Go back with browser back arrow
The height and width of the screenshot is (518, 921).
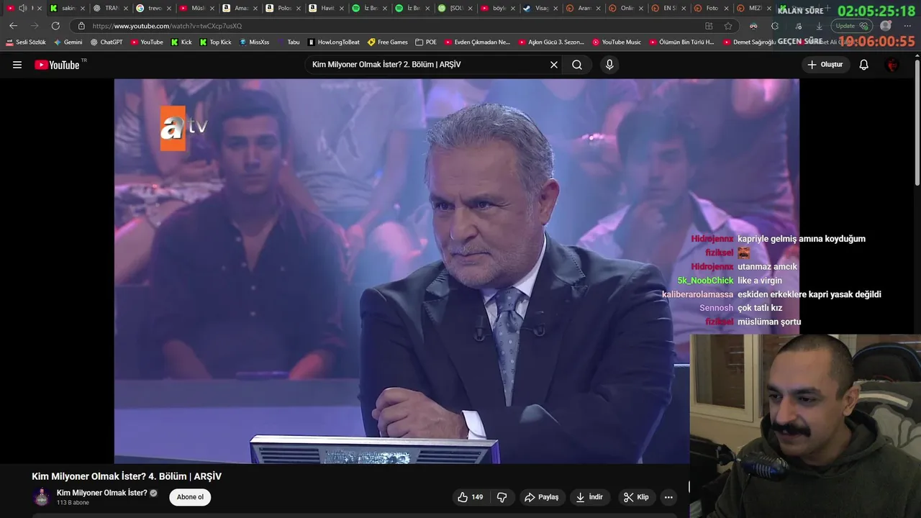[x=13, y=26]
